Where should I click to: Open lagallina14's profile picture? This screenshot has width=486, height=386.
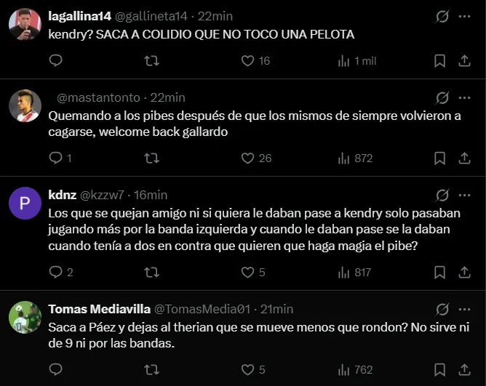25,25
